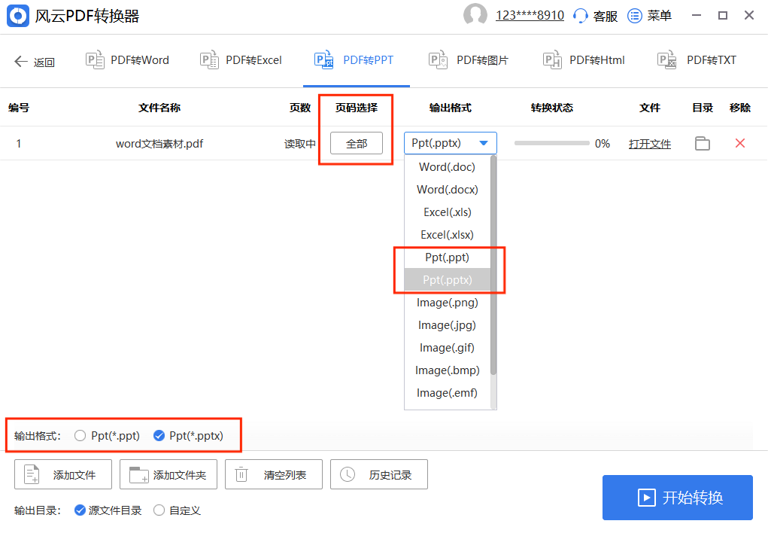The width and height of the screenshot is (768, 533).
Task: Click the play icon in 开始转换
Action: 647,497
